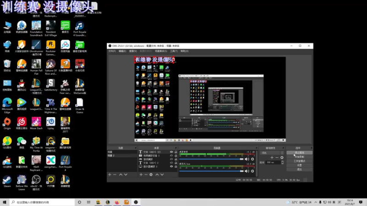Viewport: 367px width, 206px height.
Task: Open the 编辑(E) menu in OBS
Action: (122, 51)
